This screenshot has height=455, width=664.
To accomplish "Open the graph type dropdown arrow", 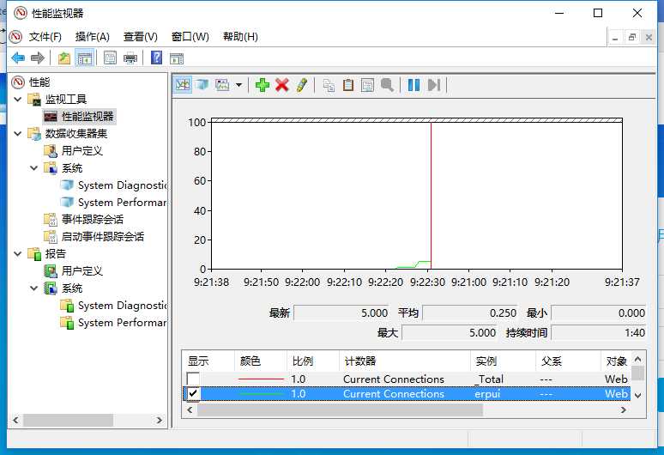I will (238, 85).
